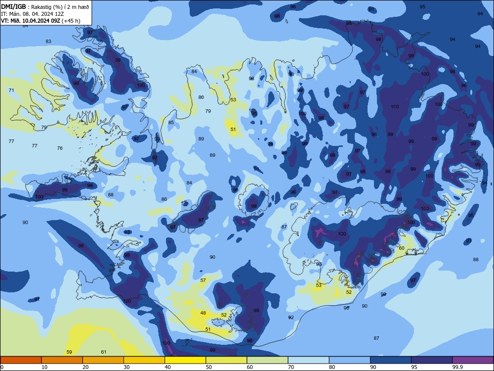Image resolution: width=494 pixels, height=371 pixels.
Task: Pick the pale blue 70–80 legend swatch
Action: pyautogui.click(x=309, y=360)
